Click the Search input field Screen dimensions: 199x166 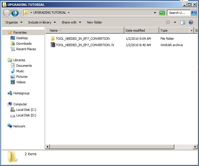coord(178,13)
